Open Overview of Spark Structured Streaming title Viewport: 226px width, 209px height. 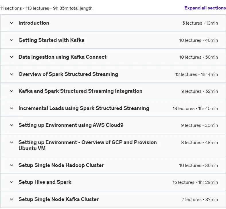(x=68, y=74)
